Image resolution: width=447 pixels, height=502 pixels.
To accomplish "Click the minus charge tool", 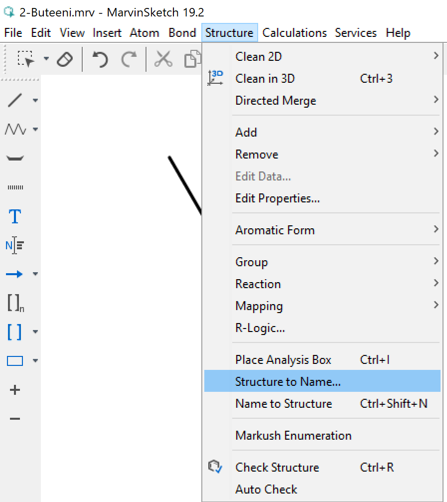I will 15,419.
